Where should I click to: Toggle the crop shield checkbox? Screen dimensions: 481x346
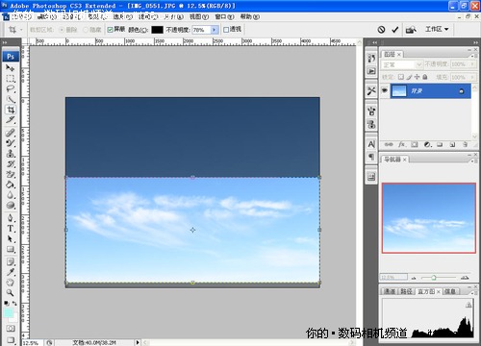pyautogui.click(x=110, y=30)
